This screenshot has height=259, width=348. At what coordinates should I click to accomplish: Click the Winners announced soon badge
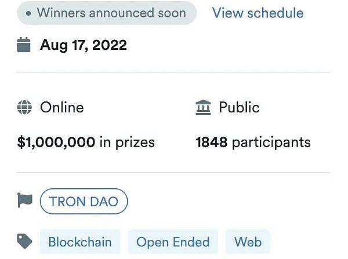point(107,13)
